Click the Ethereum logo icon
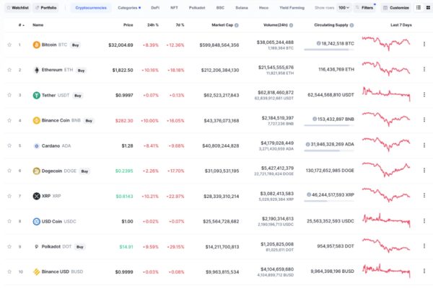 [37, 70]
